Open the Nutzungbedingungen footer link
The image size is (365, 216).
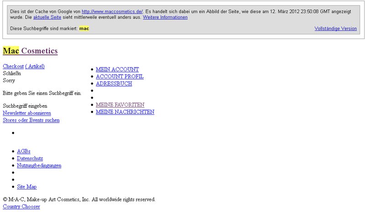(39, 165)
